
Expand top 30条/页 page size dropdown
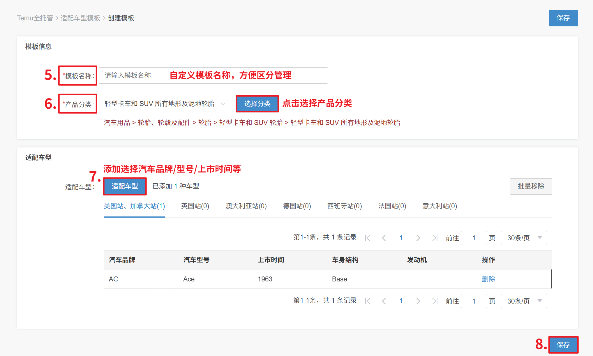pyautogui.click(x=524, y=238)
